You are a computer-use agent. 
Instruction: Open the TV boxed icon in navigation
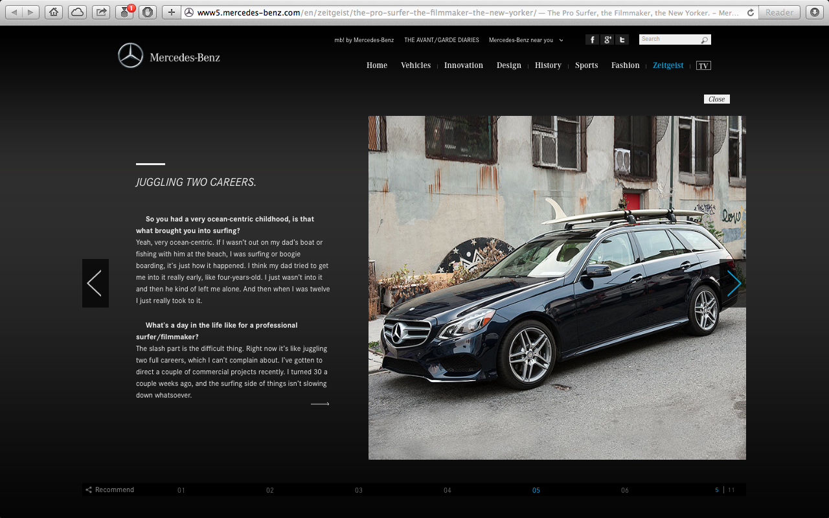click(703, 65)
